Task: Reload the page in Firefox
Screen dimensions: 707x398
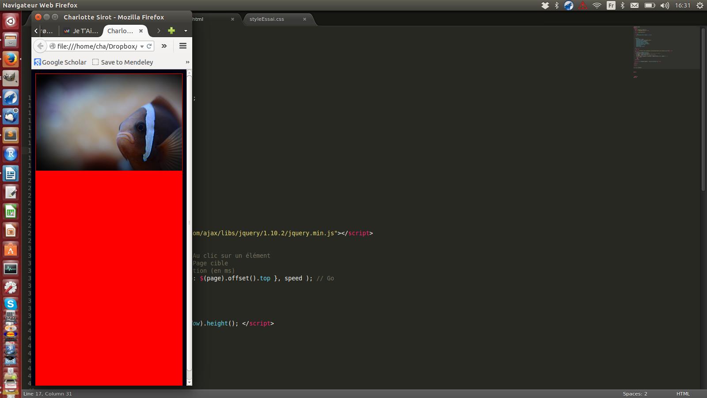Action: (x=149, y=46)
